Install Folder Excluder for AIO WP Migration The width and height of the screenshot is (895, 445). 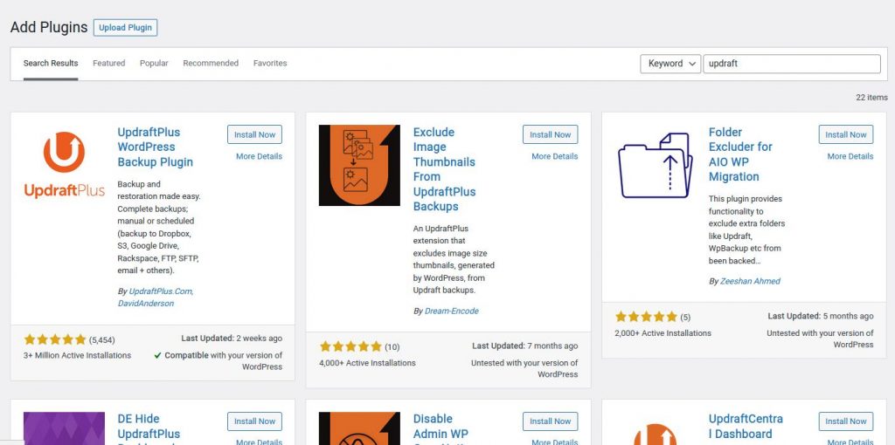point(846,134)
